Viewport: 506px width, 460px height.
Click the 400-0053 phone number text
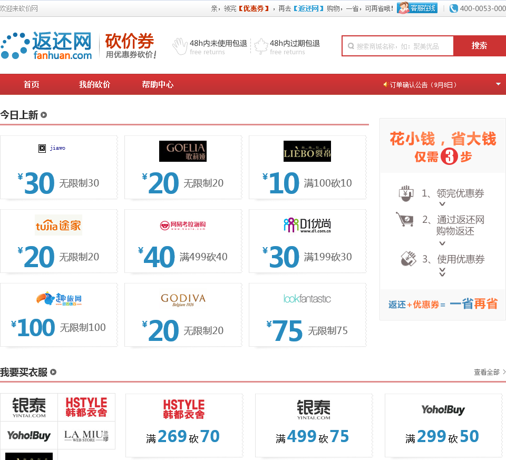483,8
